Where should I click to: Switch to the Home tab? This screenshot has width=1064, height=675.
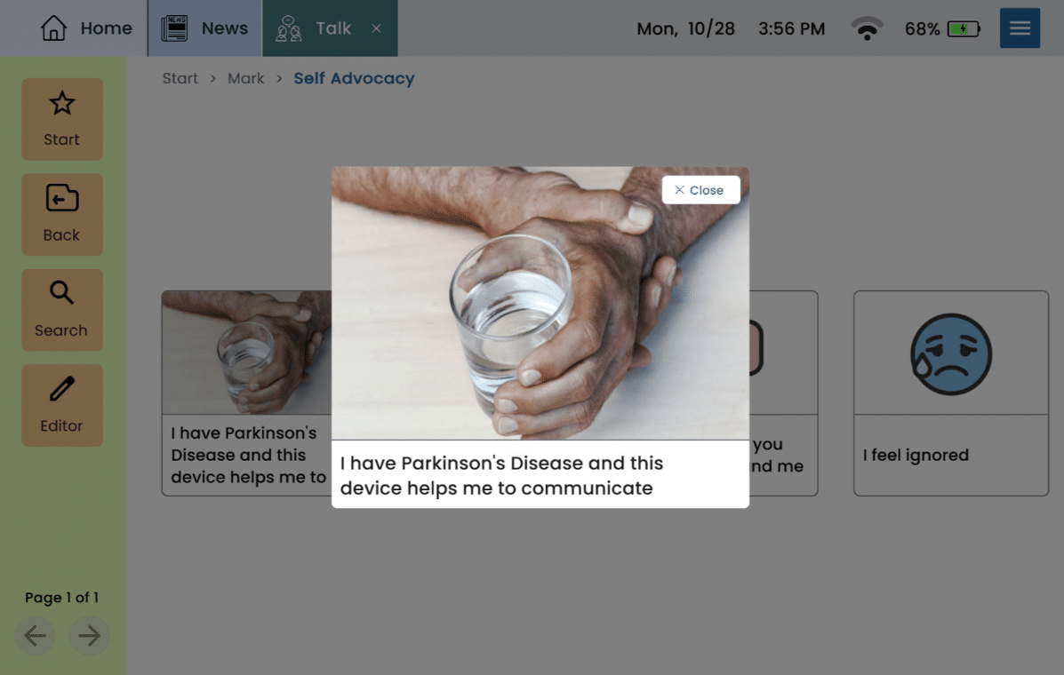coord(86,28)
